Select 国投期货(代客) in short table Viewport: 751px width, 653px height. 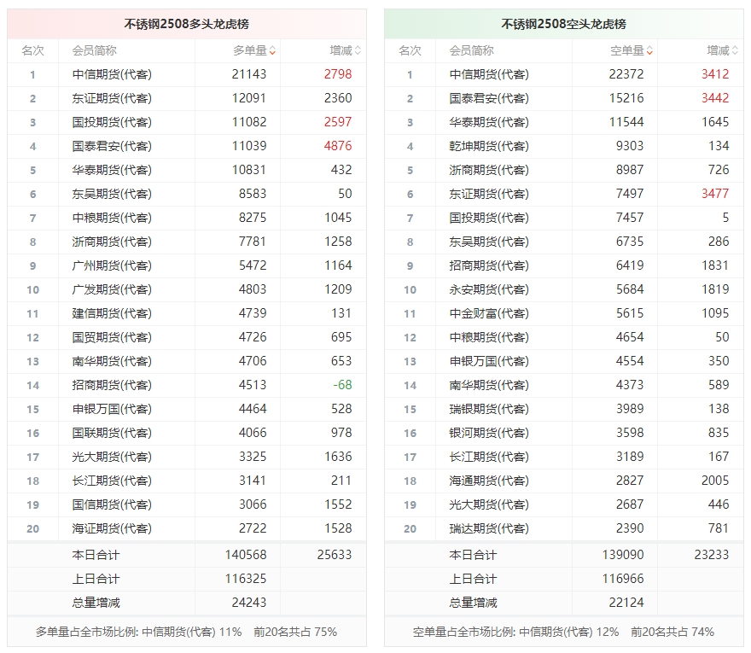click(x=489, y=218)
